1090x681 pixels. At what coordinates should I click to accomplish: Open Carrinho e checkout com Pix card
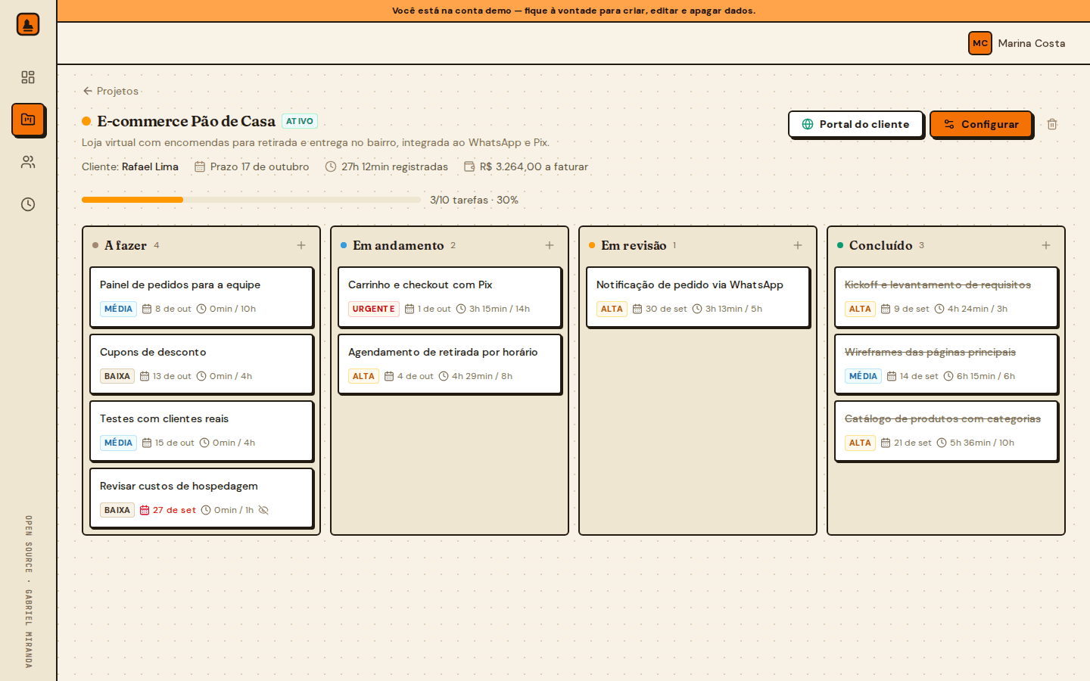(x=450, y=297)
